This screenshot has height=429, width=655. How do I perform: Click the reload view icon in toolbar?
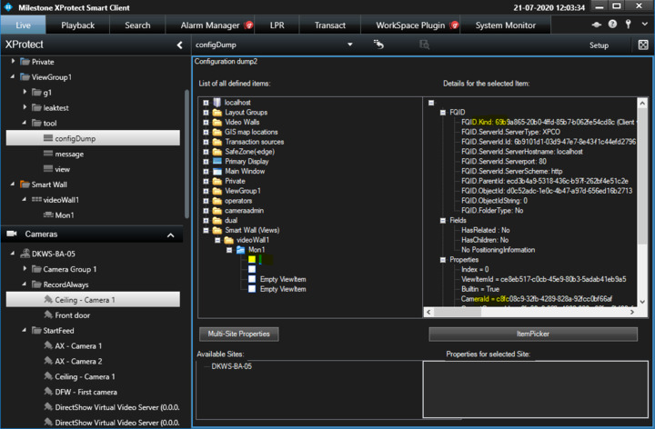coord(378,45)
